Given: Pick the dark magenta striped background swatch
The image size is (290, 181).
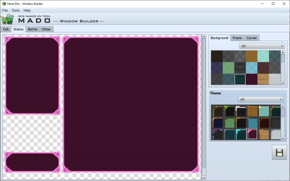Looking at the screenshot, I should (251, 79).
